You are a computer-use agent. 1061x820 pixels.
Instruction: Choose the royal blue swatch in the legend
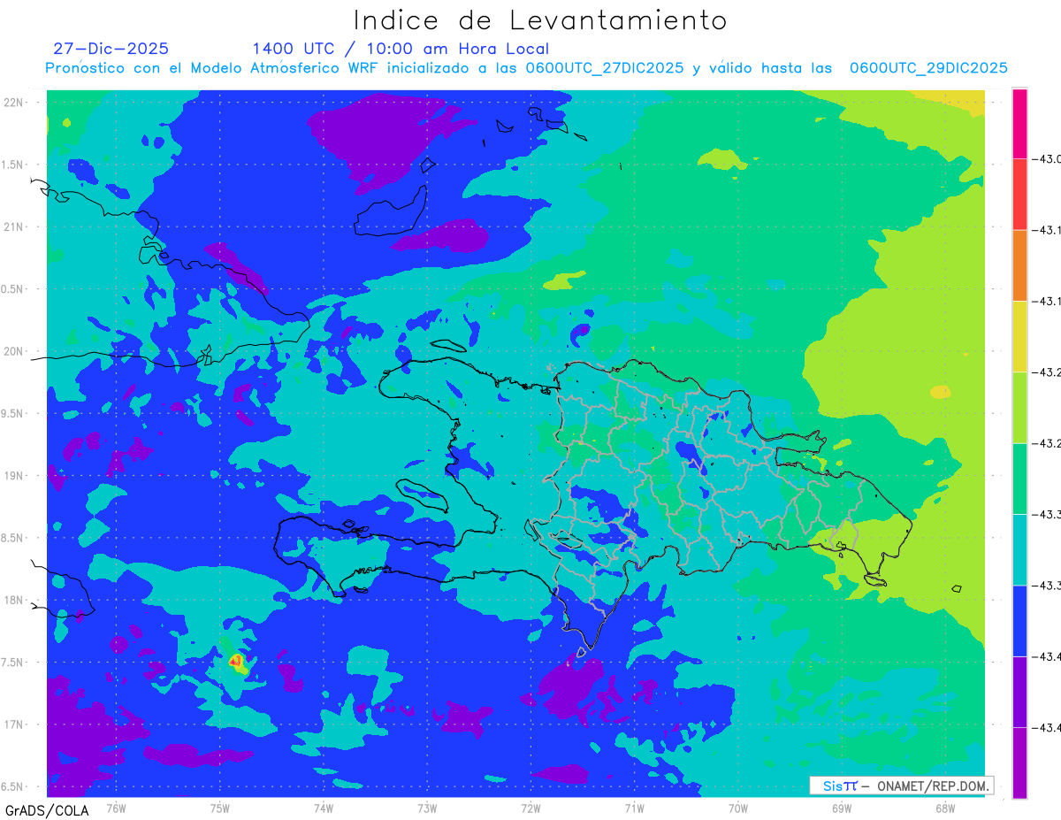click(1019, 620)
